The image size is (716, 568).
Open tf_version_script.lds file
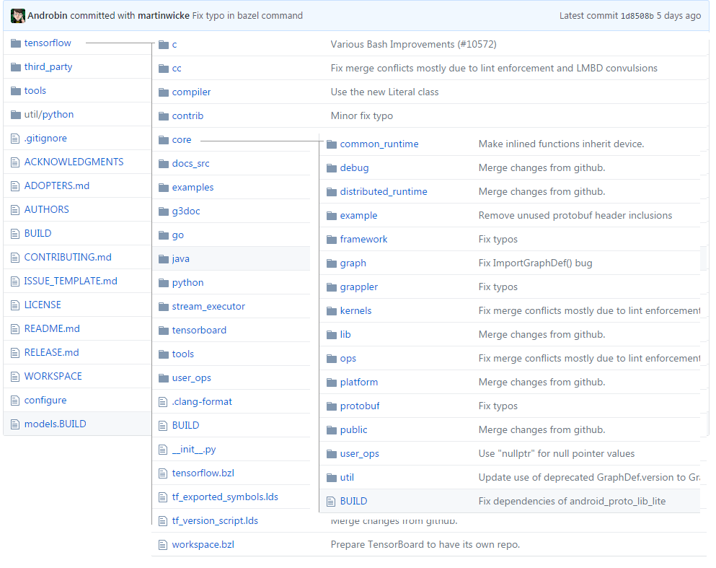click(x=215, y=521)
